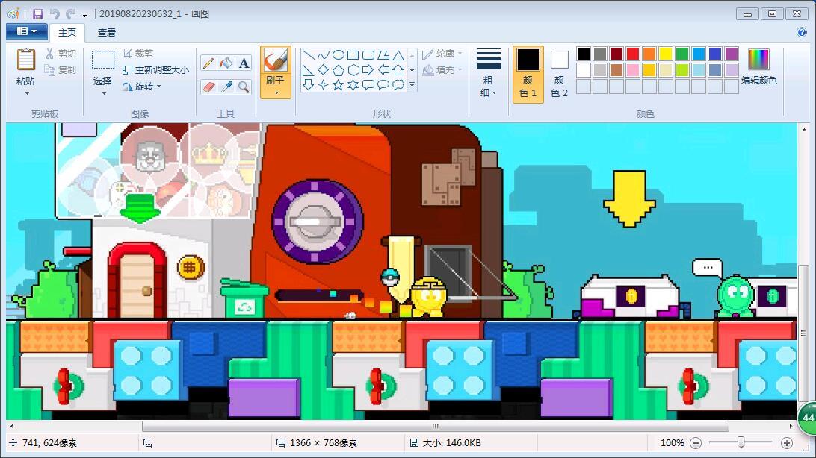Click the 复制 button
This screenshot has width=816, height=458.
pos(61,69)
